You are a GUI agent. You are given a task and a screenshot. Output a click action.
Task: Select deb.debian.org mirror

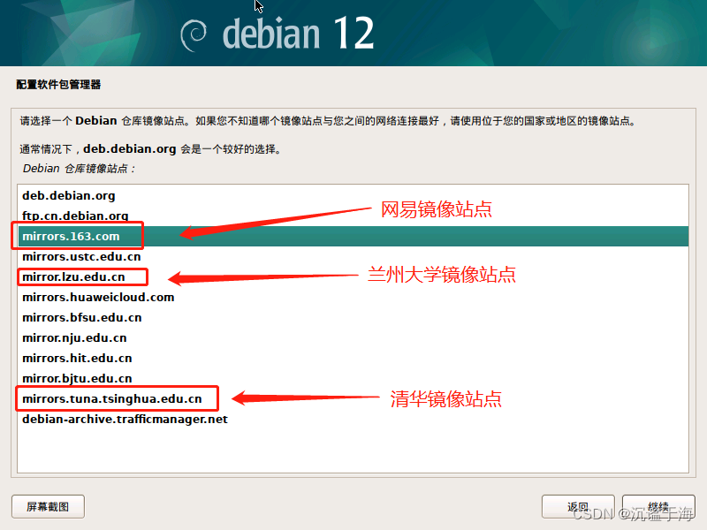[x=353, y=195]
